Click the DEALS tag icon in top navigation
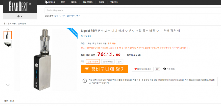This screenshot has width=221, height=106. coord(46,2)
